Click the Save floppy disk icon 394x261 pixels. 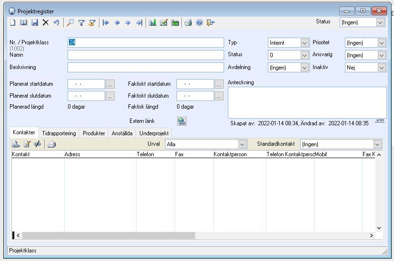(35, 23)
